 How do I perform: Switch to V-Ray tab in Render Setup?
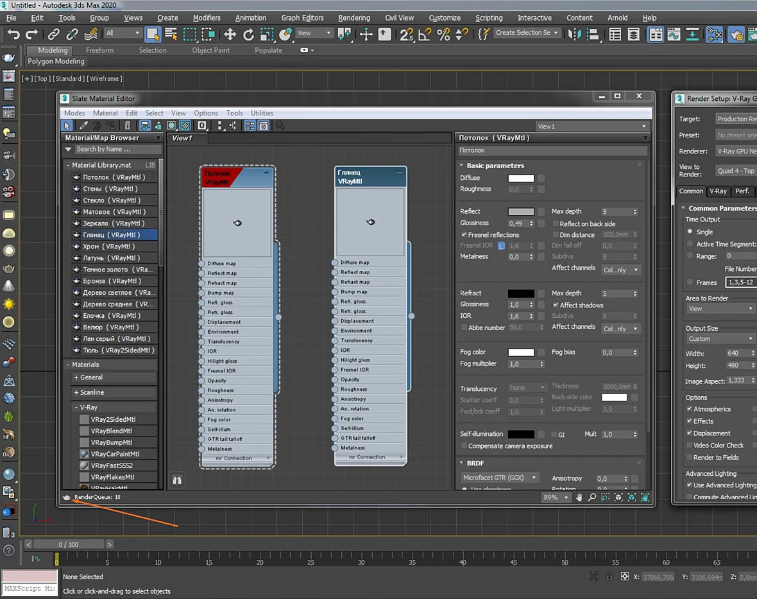(x=718, y=191)
